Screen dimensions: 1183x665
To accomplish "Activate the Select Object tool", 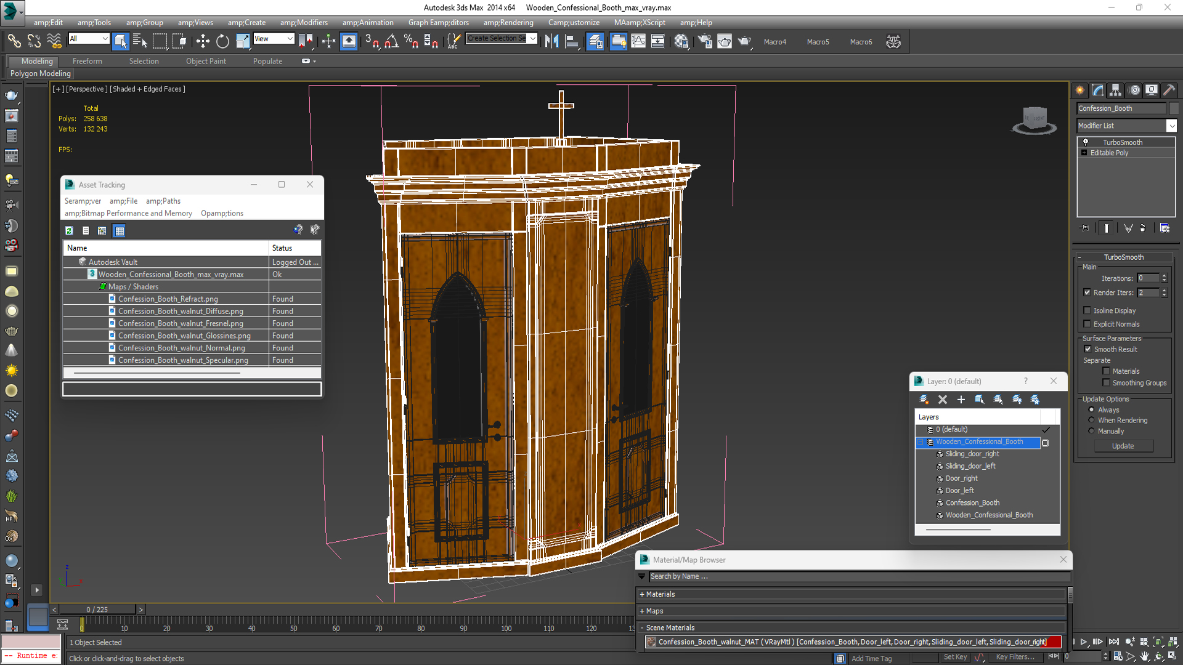I will coord(121,41).
